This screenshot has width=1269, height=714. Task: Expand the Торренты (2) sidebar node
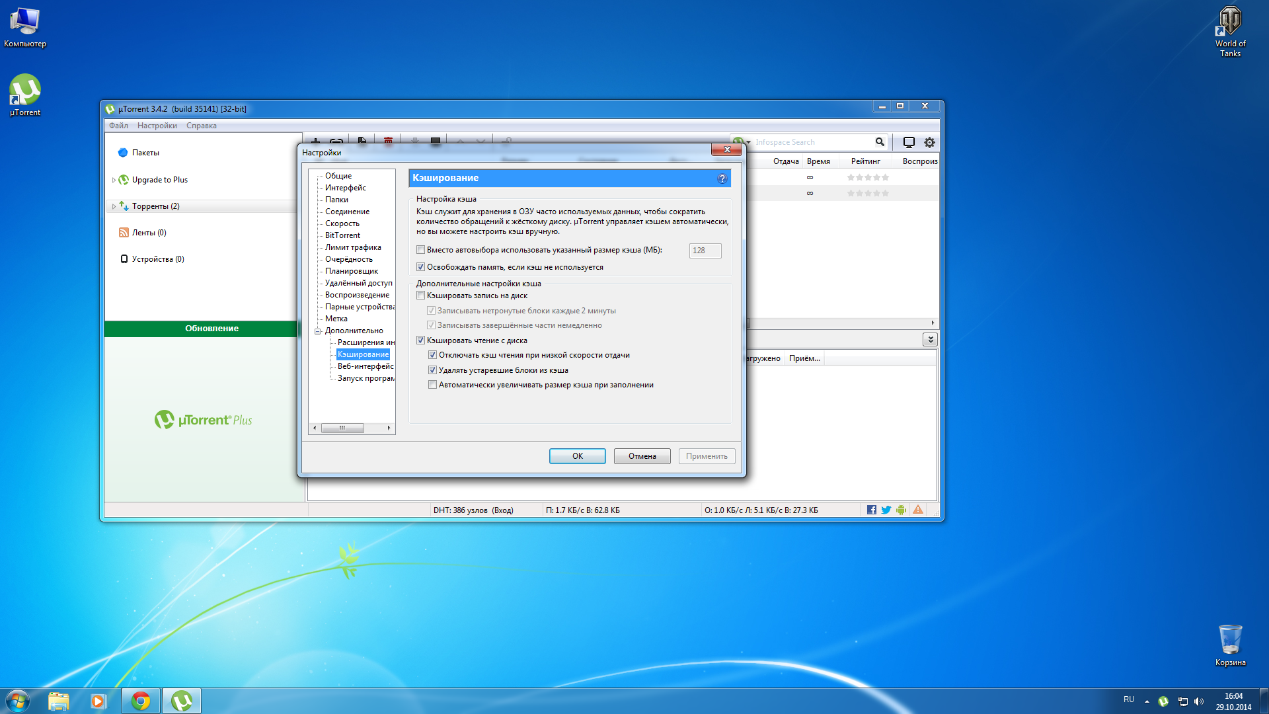tap(114, 206)
